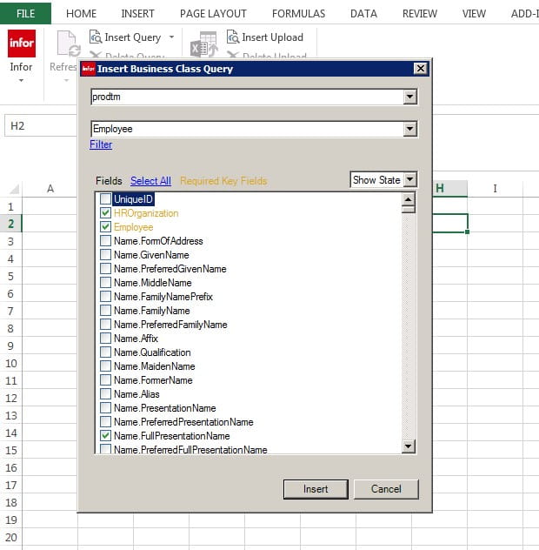Open the Employee business class dropdown
The image size is (539, 550).
(409, 129)
